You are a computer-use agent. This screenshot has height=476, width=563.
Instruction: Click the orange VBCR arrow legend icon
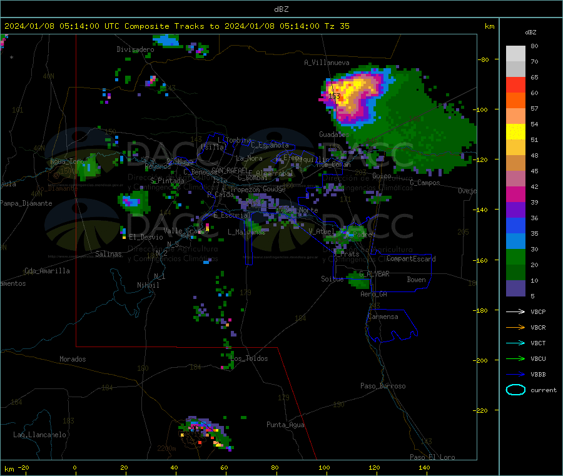click(515, 327)
